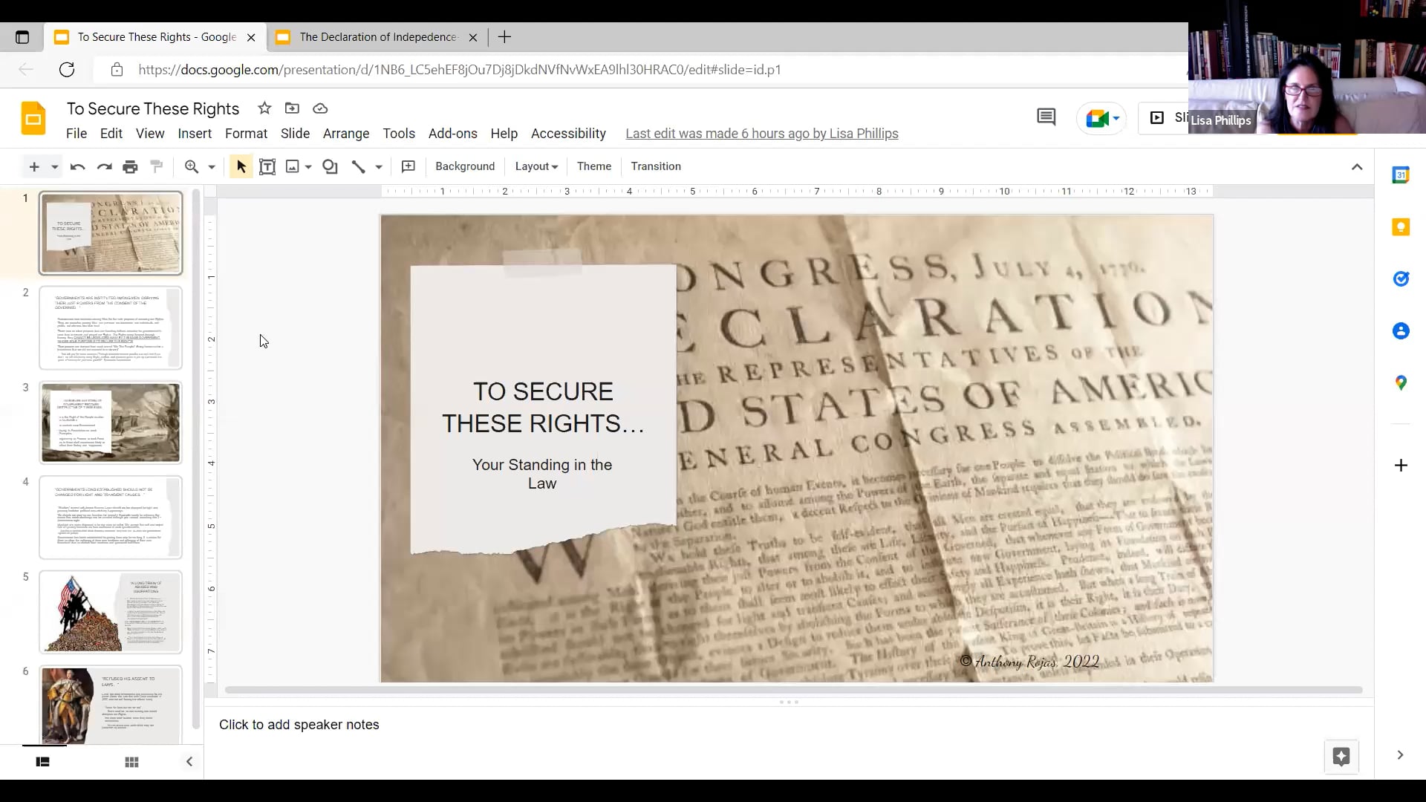Open the Edit menu
This screenshot has width=1426, height=802.
pos(111,134)
